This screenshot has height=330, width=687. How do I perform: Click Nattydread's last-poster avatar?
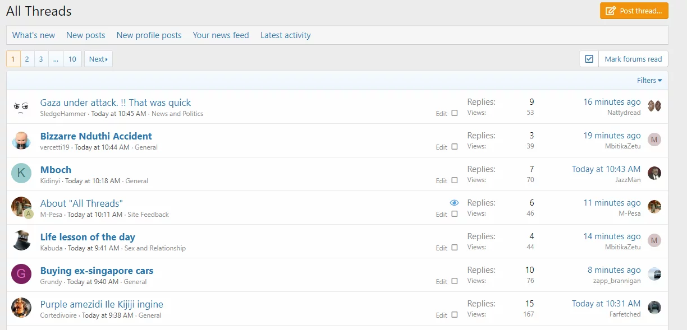pos(654,106)
